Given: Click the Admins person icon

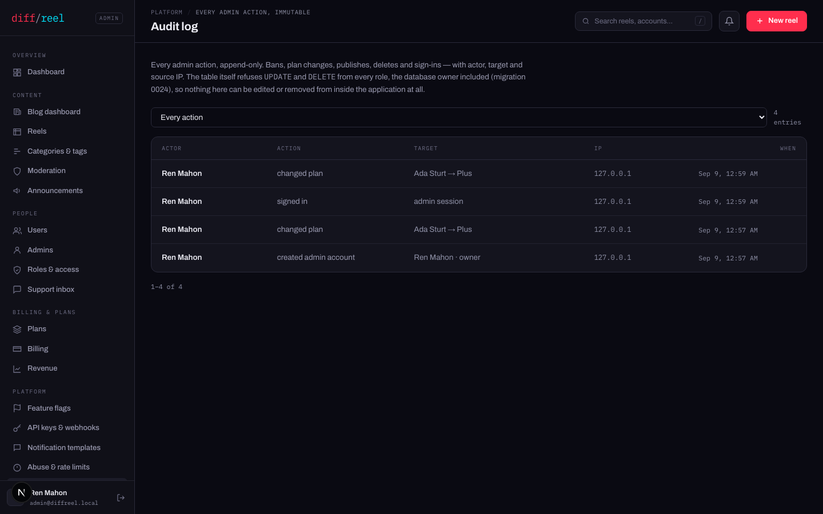Looking at the screenshot, I should 17,250.
